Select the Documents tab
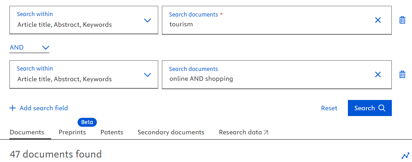Image resolution: width=412 pixels, height=162 pixels. [x=27, y=132]
